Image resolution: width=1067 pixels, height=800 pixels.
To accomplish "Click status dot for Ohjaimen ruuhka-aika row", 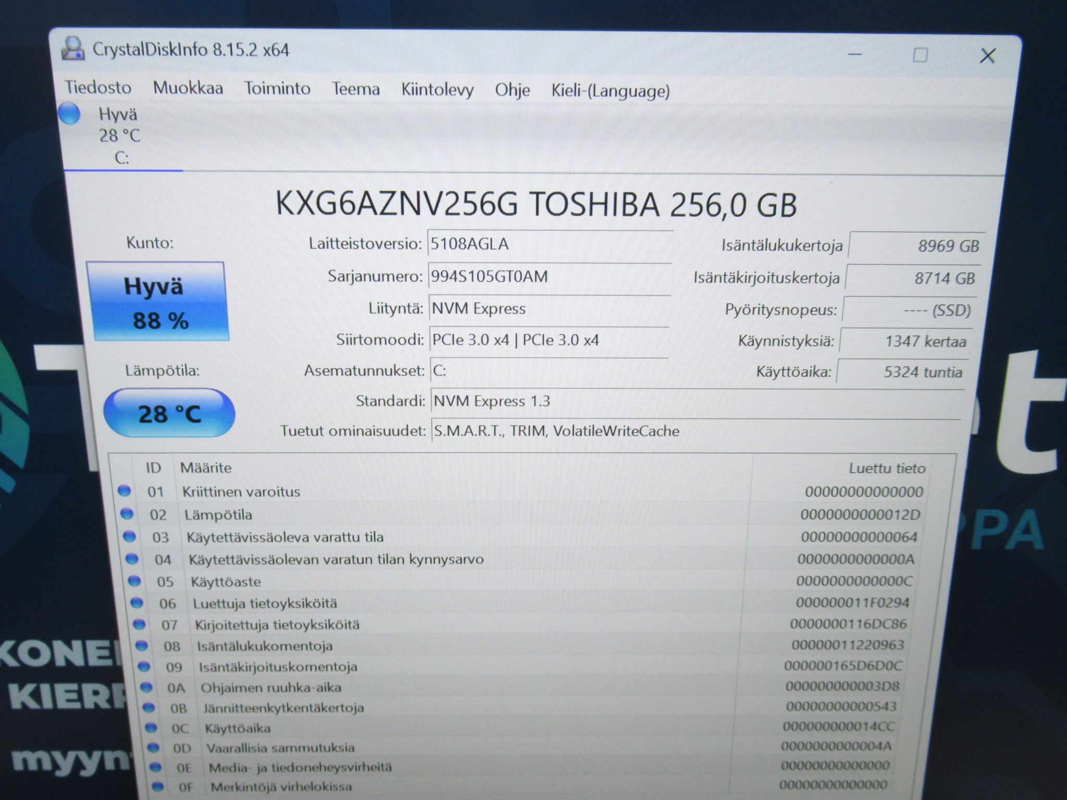I will [146, 687].
